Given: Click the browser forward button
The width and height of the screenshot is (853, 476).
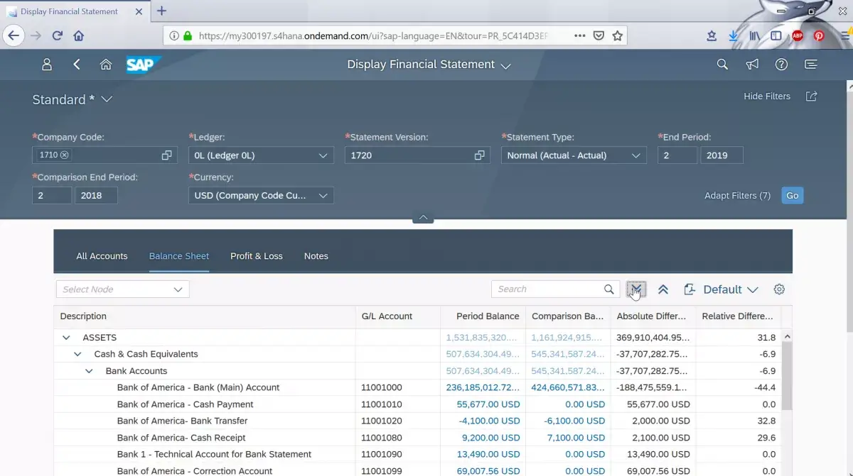Looking at the screenshot, I should [x=36, y=35].
